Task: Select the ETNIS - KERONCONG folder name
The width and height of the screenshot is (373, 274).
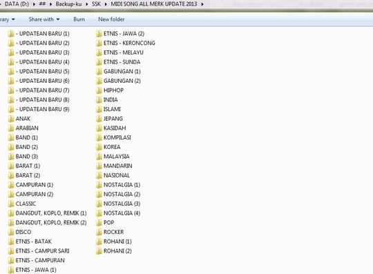Action: (129, 43)
